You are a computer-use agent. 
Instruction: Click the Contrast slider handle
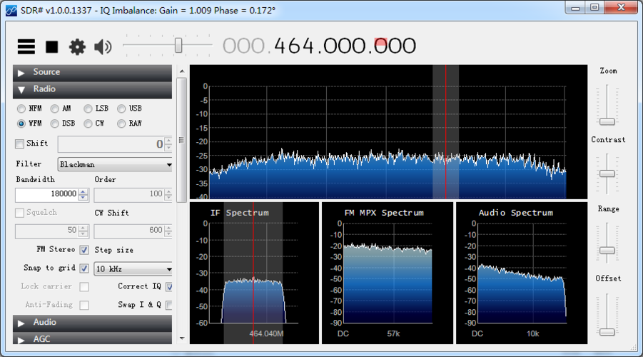[x=607, y=174]
